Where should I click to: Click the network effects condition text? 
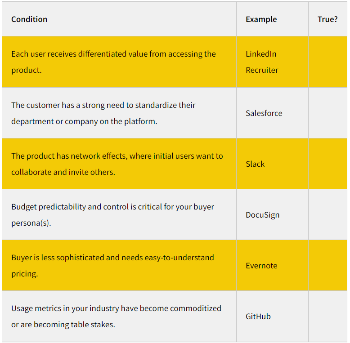[x=117, y=156]
